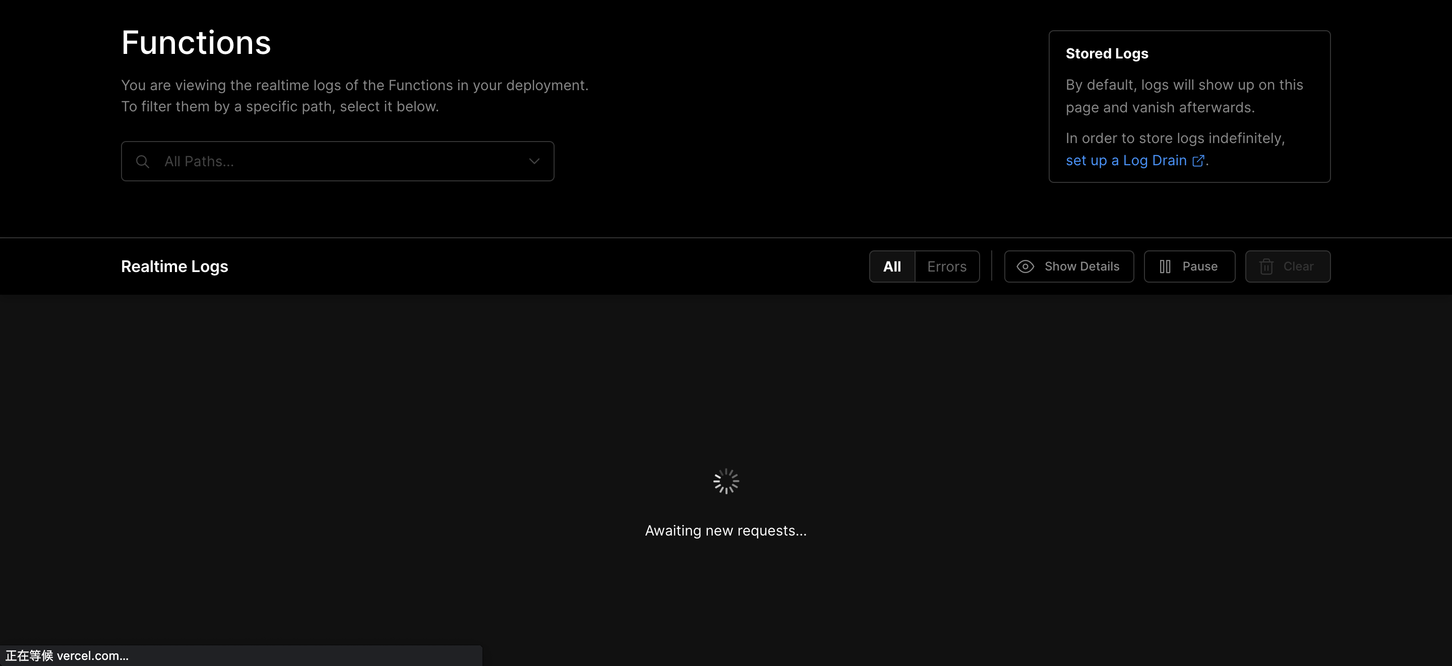
Task: Click the browser status bar loading text
Action: coord(67,656)
